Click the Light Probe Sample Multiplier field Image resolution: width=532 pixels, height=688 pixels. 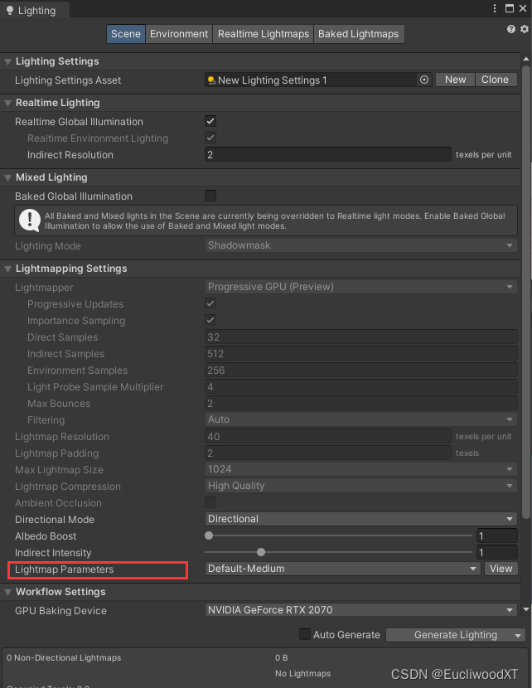[361, 386]
